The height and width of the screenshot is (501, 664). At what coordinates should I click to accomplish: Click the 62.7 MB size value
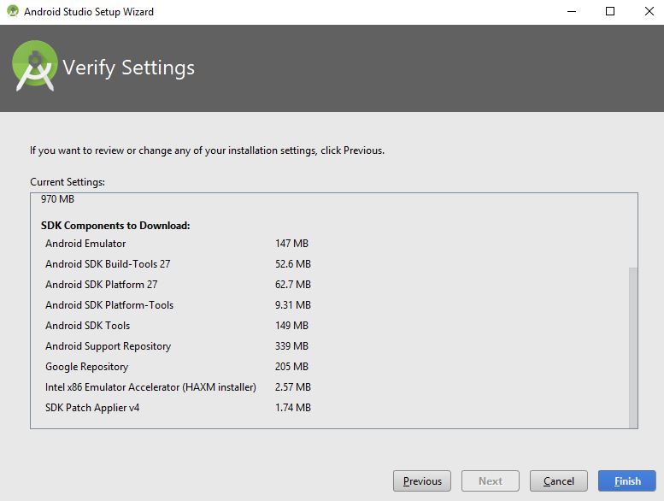[293, 285]
